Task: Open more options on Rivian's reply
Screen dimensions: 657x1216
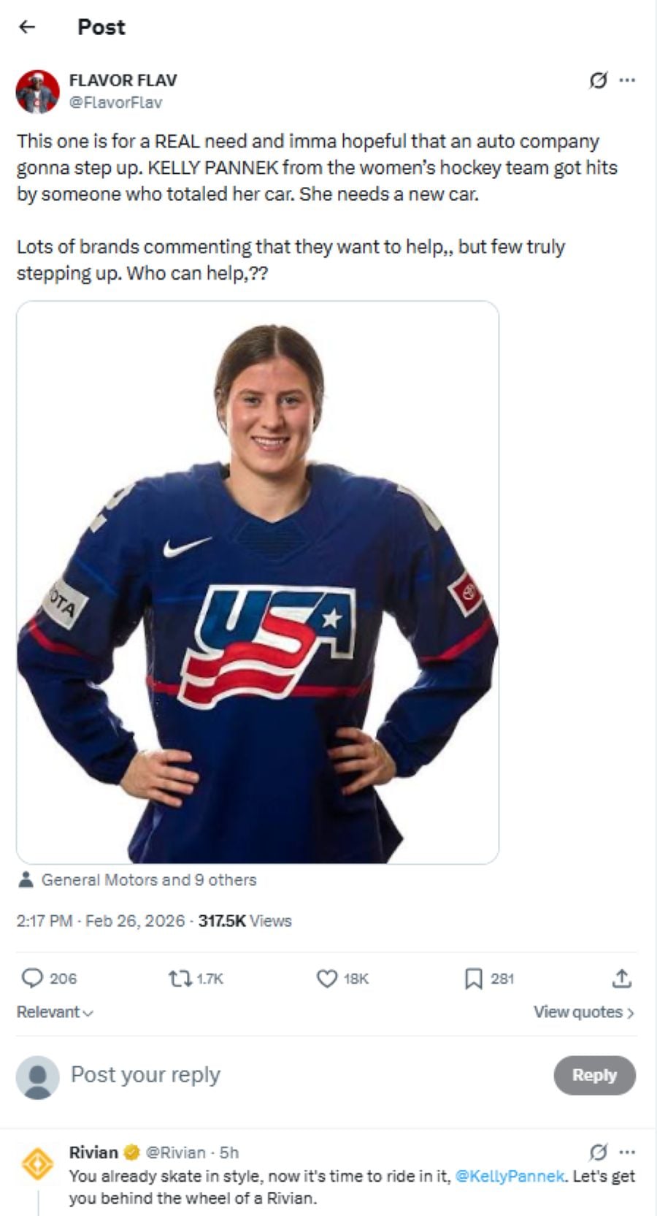Action: tap(627, 1152)
